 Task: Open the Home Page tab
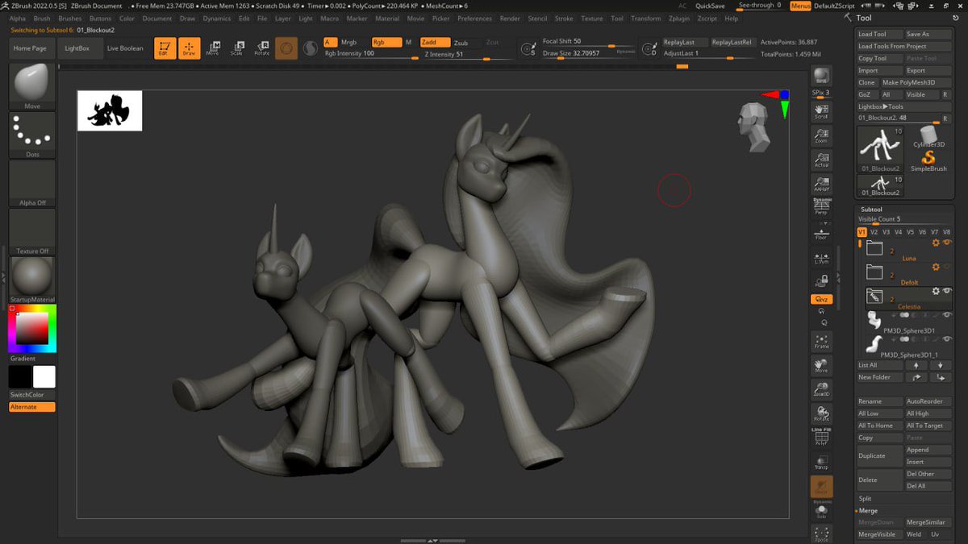[x=30, y=48]
